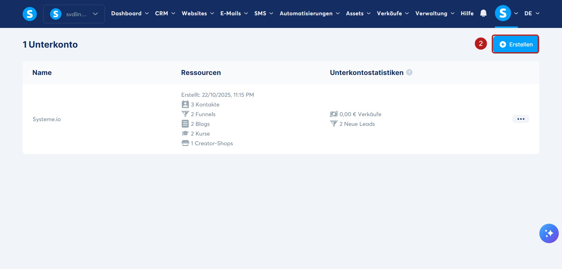Click the '2 Blogs' text
562x269 pixels.
(x=200, y=124)
